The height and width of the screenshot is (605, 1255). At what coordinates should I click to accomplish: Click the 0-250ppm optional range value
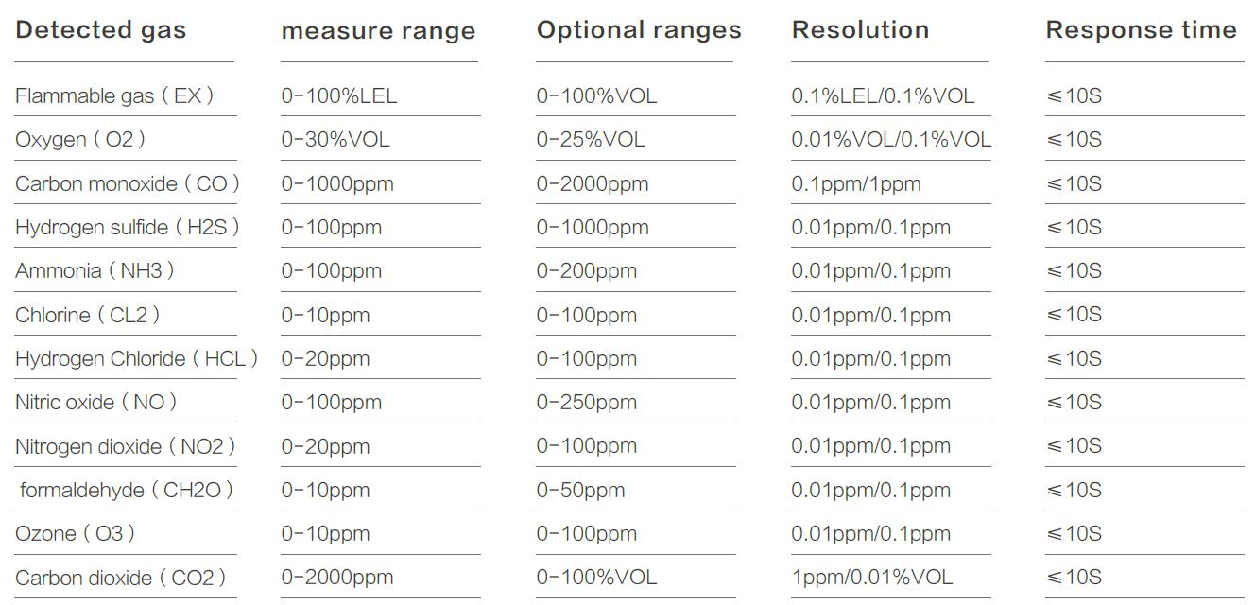(587, 403)
